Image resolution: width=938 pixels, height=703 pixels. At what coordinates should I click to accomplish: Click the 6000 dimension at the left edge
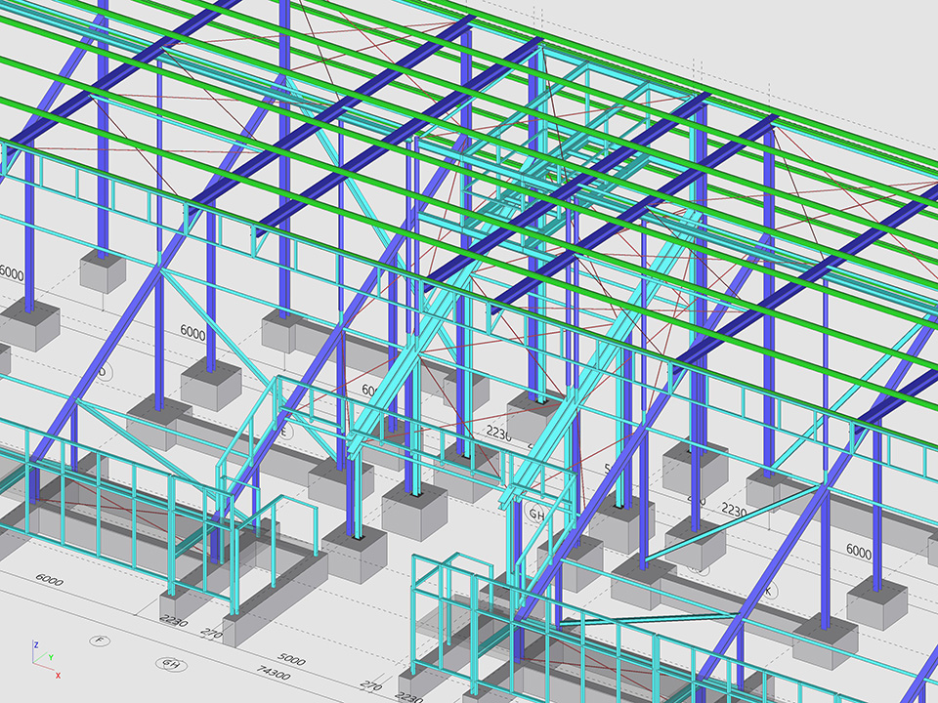tap(12, 272)
